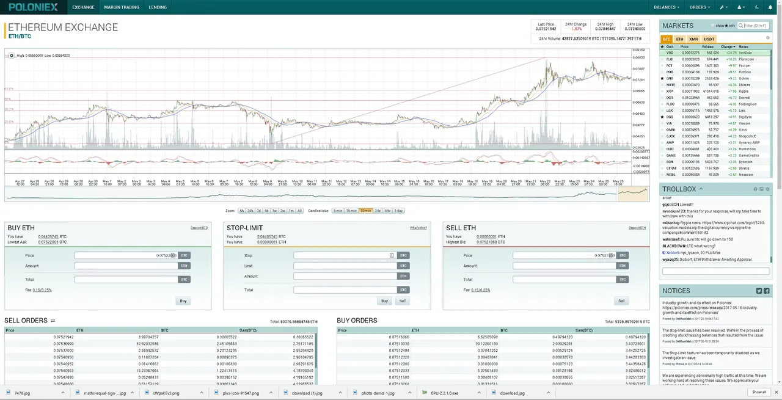782x400 pixels.
Task: Click Sell button in Stop-Limit panel
Action: pyautogui.click(x=401, y=300)
